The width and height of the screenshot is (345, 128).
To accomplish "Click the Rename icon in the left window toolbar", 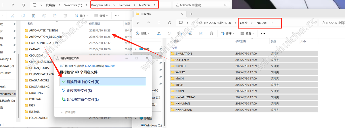I will click(44, 16).
